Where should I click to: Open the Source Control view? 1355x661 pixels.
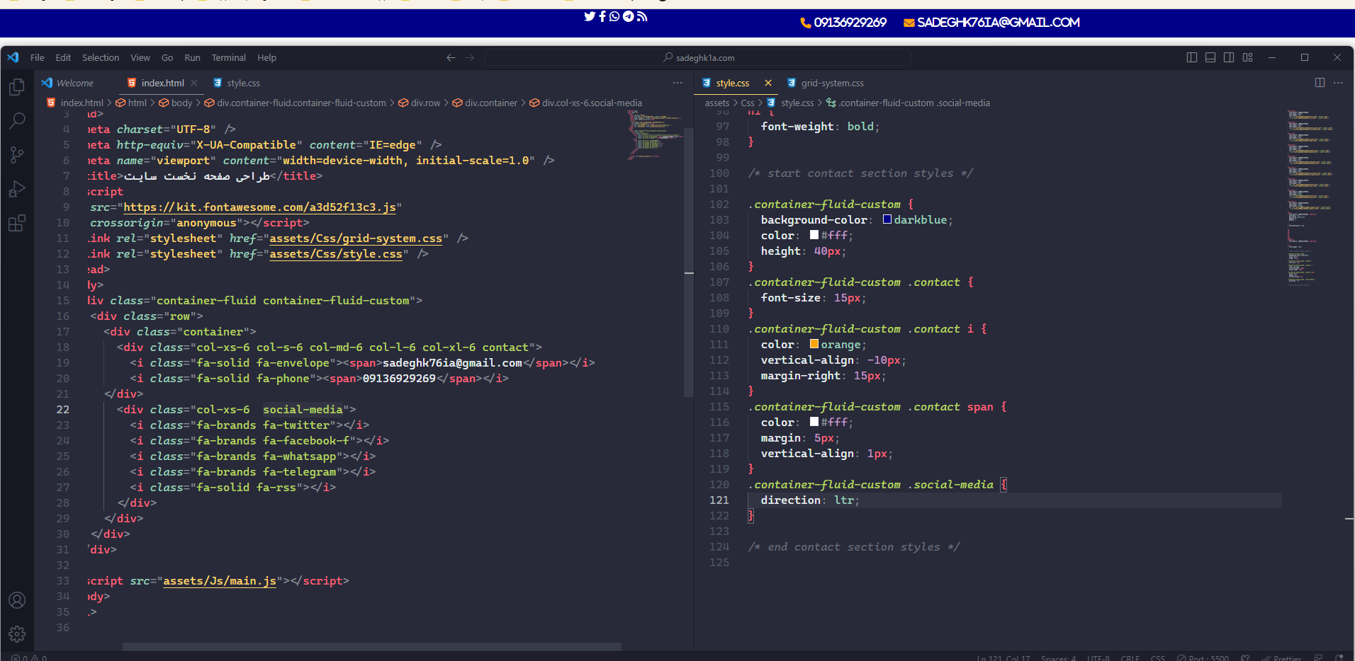click(x=17, y=155)
